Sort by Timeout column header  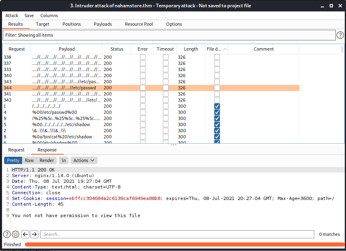165,49
